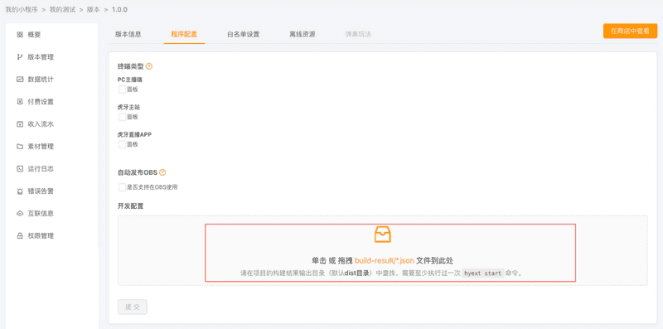Click the inbox upload icon
Screen dimensions: 663x329
383,235
